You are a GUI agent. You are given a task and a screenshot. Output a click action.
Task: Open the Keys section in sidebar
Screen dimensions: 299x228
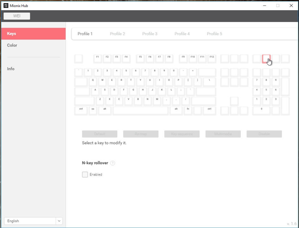(33, 34)
